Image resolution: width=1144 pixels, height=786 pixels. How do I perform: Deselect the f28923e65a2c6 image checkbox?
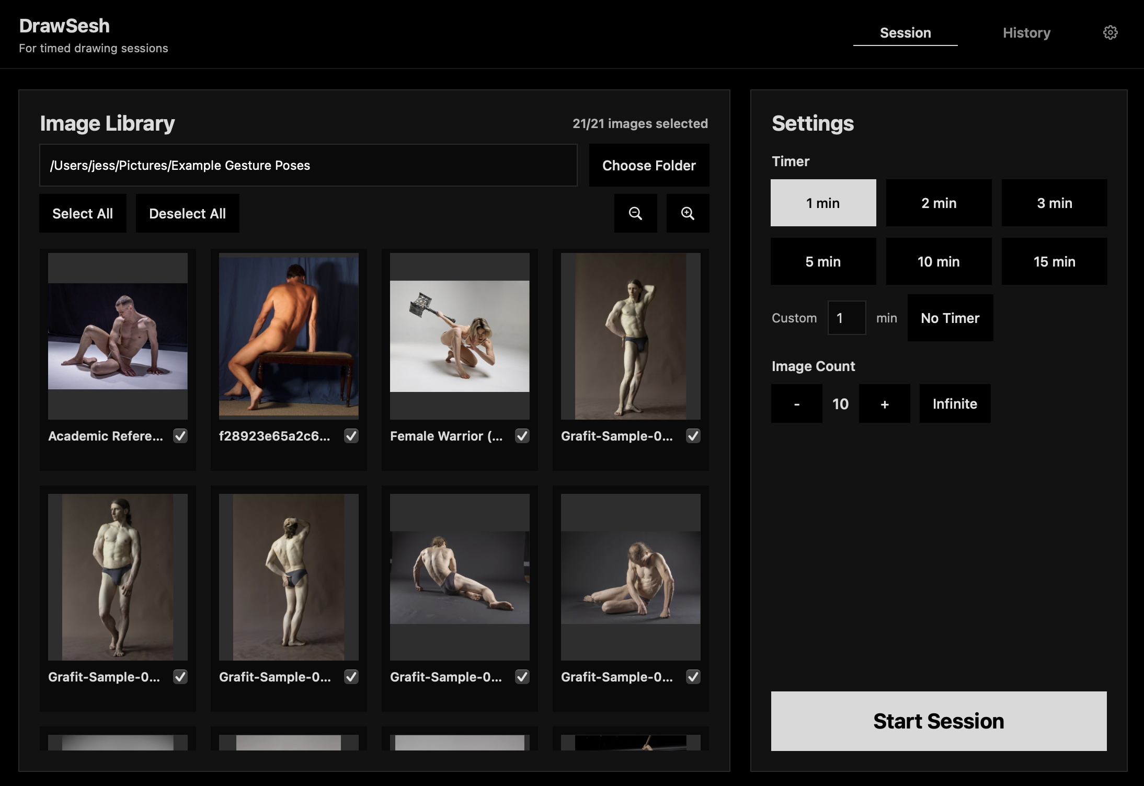point(351,436)
